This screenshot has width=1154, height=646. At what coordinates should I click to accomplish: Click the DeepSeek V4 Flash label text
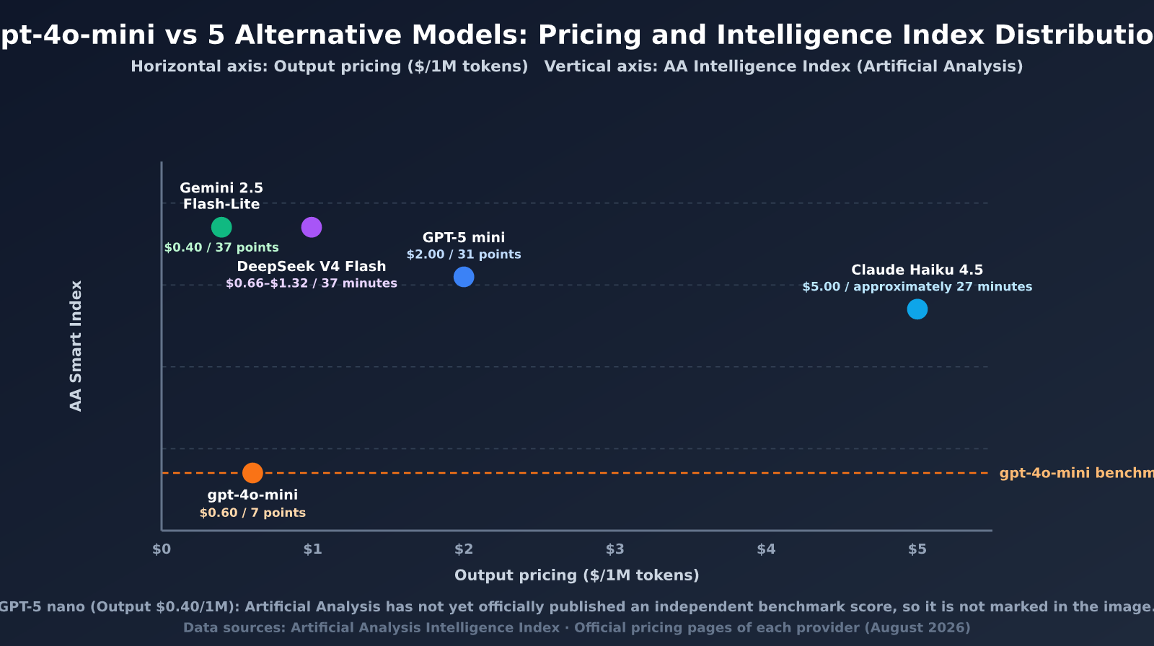[x=312, y=267]
